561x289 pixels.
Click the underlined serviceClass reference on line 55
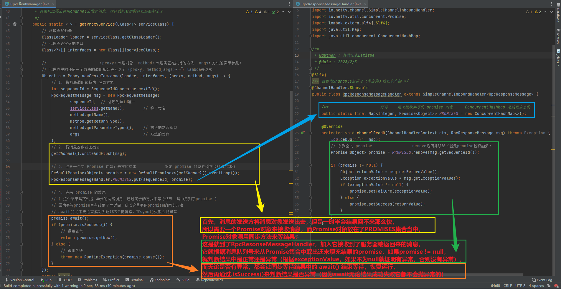click(84, 108)
